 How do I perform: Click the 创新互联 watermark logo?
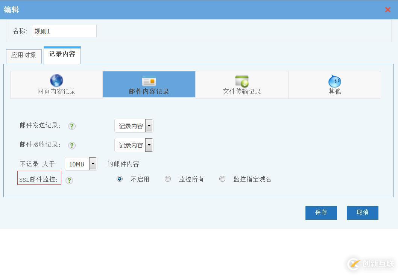click(353, 264)
